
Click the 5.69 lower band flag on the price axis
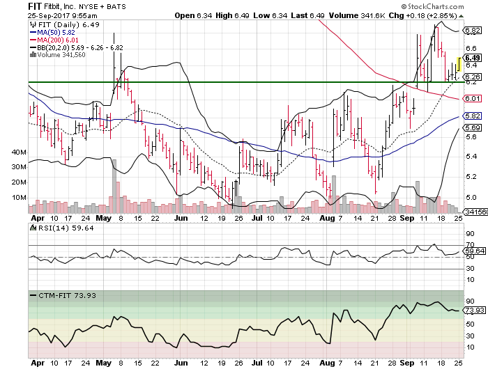click(x=473, y=128)
